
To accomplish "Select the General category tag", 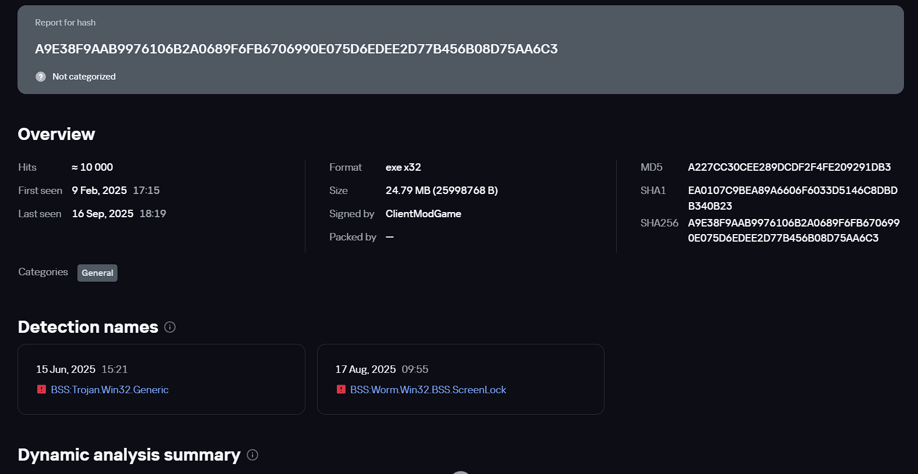I will point(97,273).
